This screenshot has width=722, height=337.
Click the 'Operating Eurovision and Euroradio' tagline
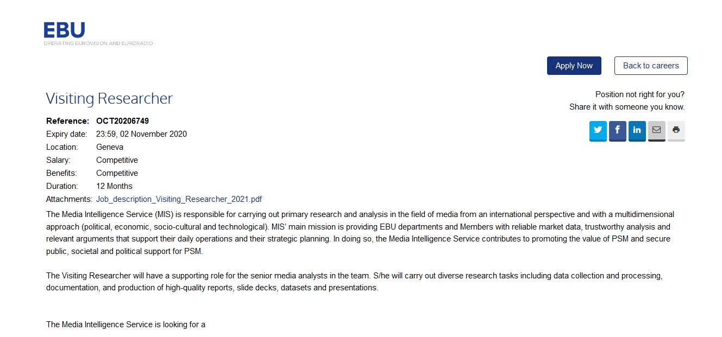click(98, 43)
